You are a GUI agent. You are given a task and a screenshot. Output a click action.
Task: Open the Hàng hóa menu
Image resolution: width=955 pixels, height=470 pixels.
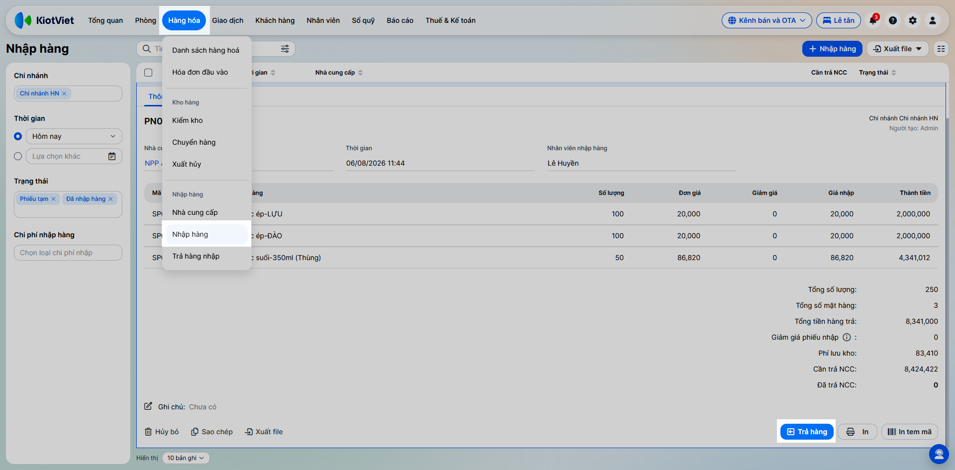point(184,20)
